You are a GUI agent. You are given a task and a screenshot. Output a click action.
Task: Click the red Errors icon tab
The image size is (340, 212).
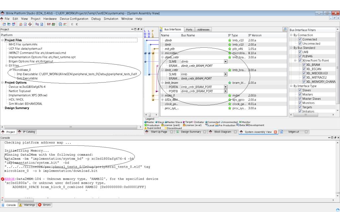[x=40, y=205]
